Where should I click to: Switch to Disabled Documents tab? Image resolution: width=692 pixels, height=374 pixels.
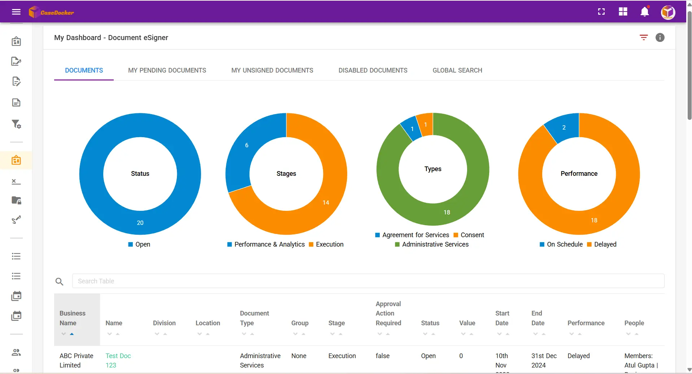pos(373,70)
